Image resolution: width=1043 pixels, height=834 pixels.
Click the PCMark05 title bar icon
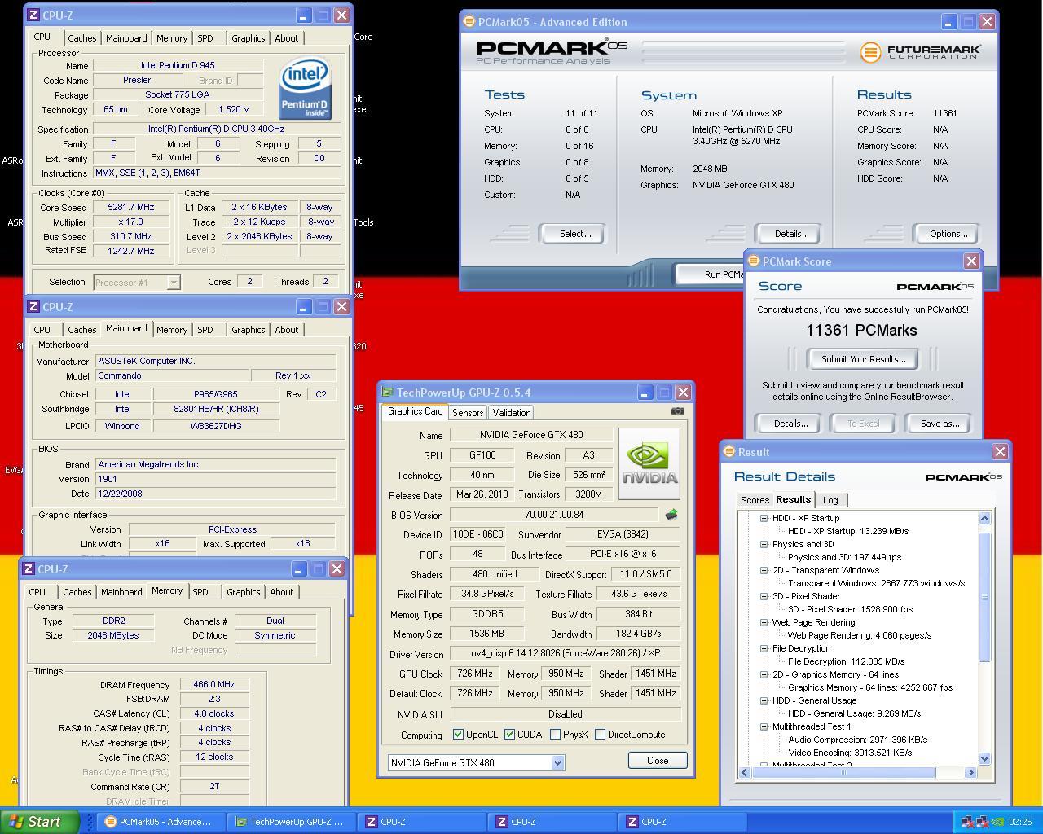(469, 22)
